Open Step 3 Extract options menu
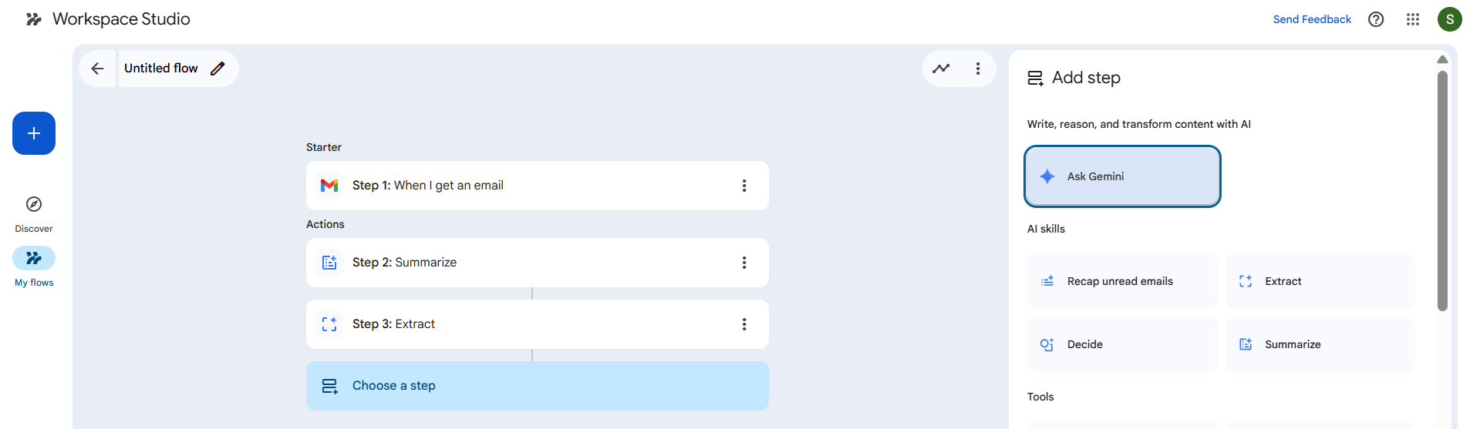This screenshot has width=1470, height=429. point(743,324)
